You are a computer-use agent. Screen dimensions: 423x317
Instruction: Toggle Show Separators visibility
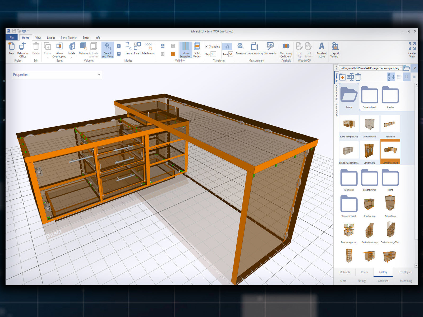pyautogui.click(x=186, y=50)
